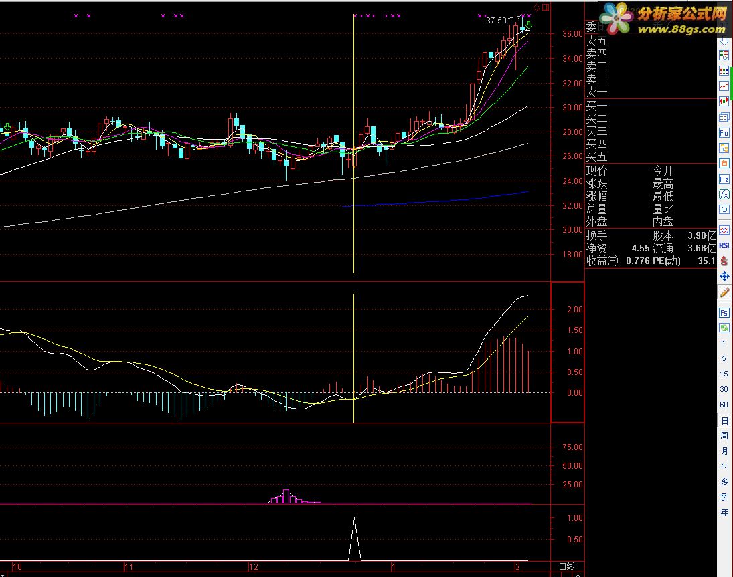Select the RSI indicator icon
This screenshot has height=577, width=733.
tap(724, 245)
